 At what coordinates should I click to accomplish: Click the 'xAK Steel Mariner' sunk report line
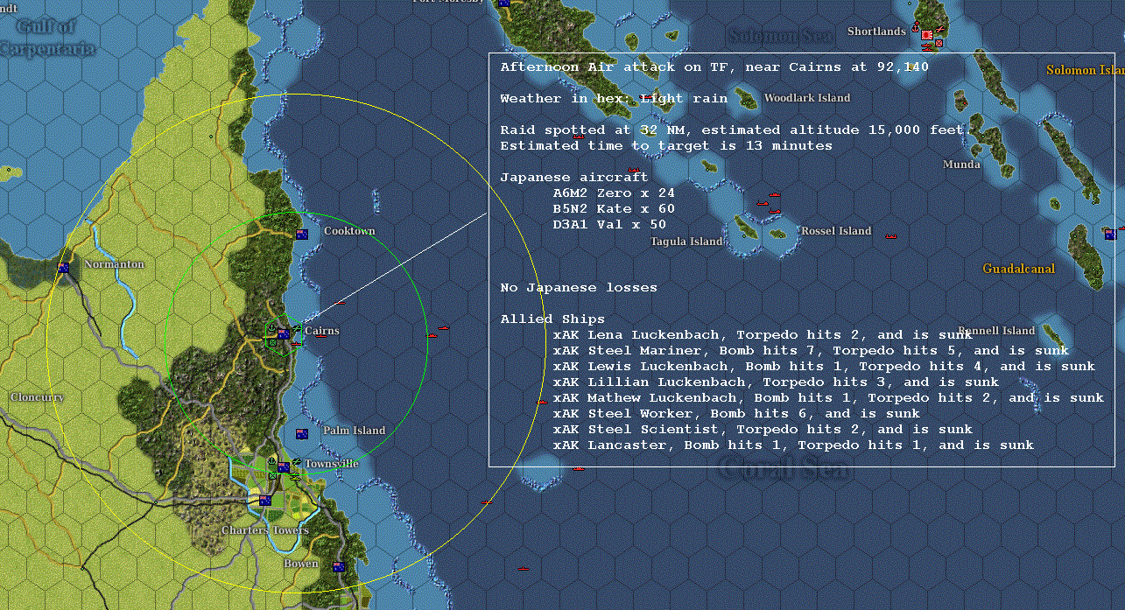tap(811, 351)
